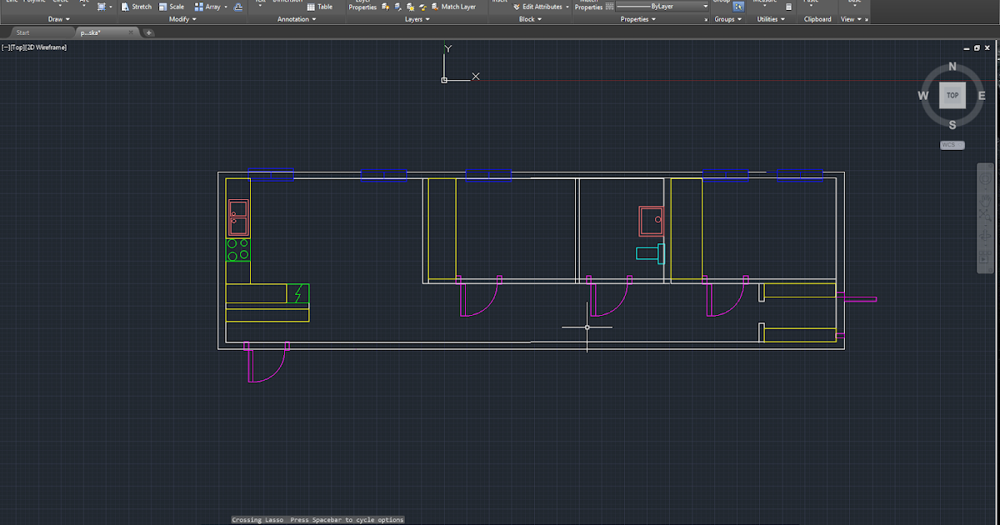Open the Quick Calculator in Utilities
Screen dimensions: 1000x525
click(x=788, y=5)
